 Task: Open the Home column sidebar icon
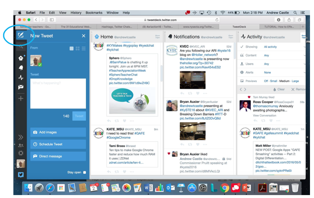pos(21,58)
